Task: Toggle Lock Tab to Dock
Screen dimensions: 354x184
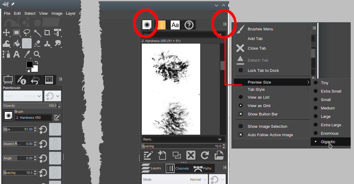Action: [x=241, y=70]
